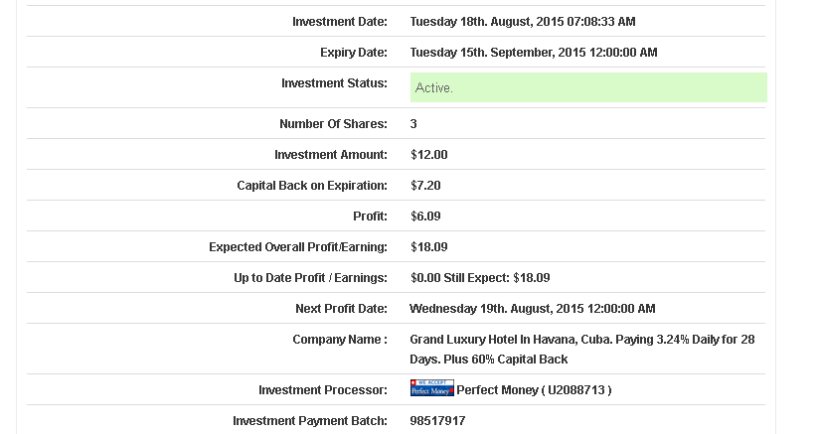Image resolution: width=818 pixels, height=434 pixels.
Task: Click the capital back value $7.20
Action: pos(425,186)
